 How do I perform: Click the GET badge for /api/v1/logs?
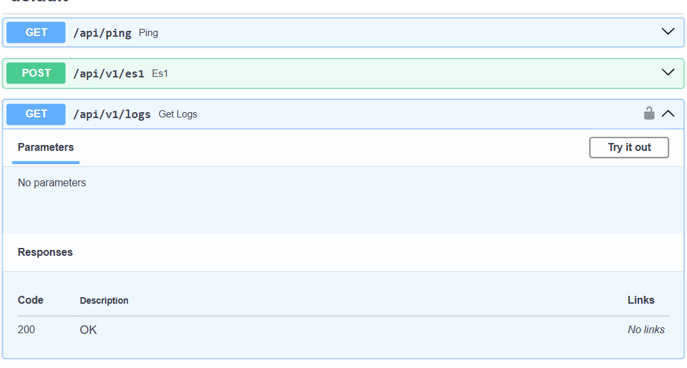pos(36,114)
